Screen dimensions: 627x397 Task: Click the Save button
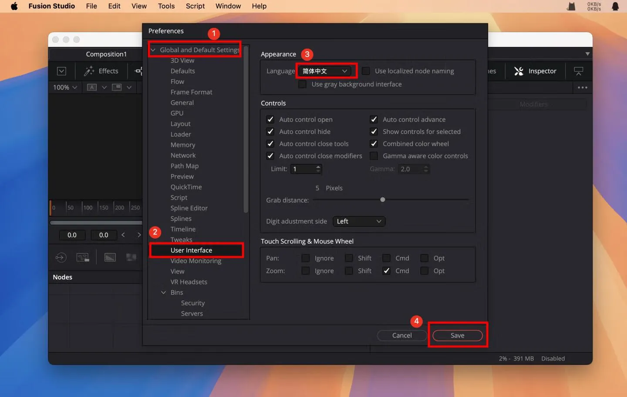click(x=457, y=335)
